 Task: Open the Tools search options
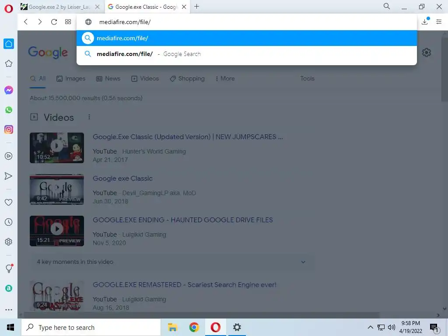coord(307,79)
